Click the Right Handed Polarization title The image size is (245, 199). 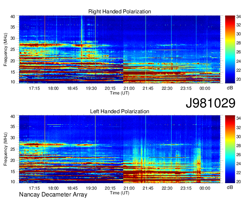[x=120, y=12]
